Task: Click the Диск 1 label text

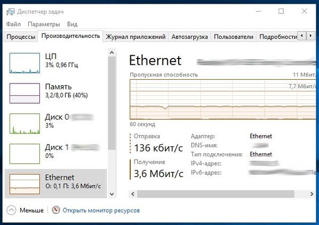Action: point(57,147)
